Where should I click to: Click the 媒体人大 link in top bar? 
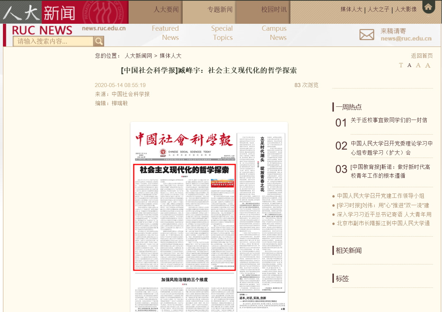pyautogui.click(x=351, y=10)
